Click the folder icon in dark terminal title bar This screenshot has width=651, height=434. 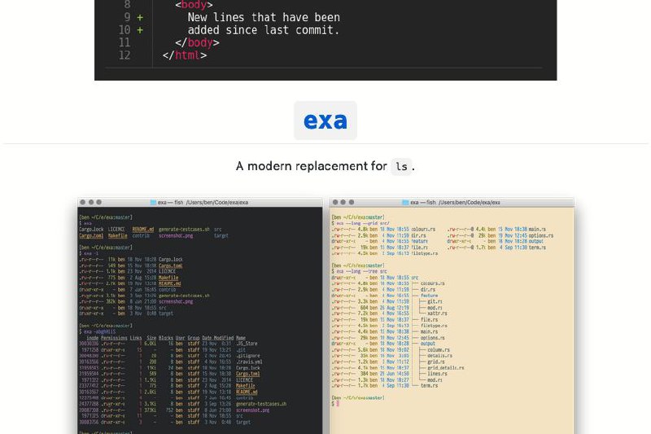pos(153,202)
